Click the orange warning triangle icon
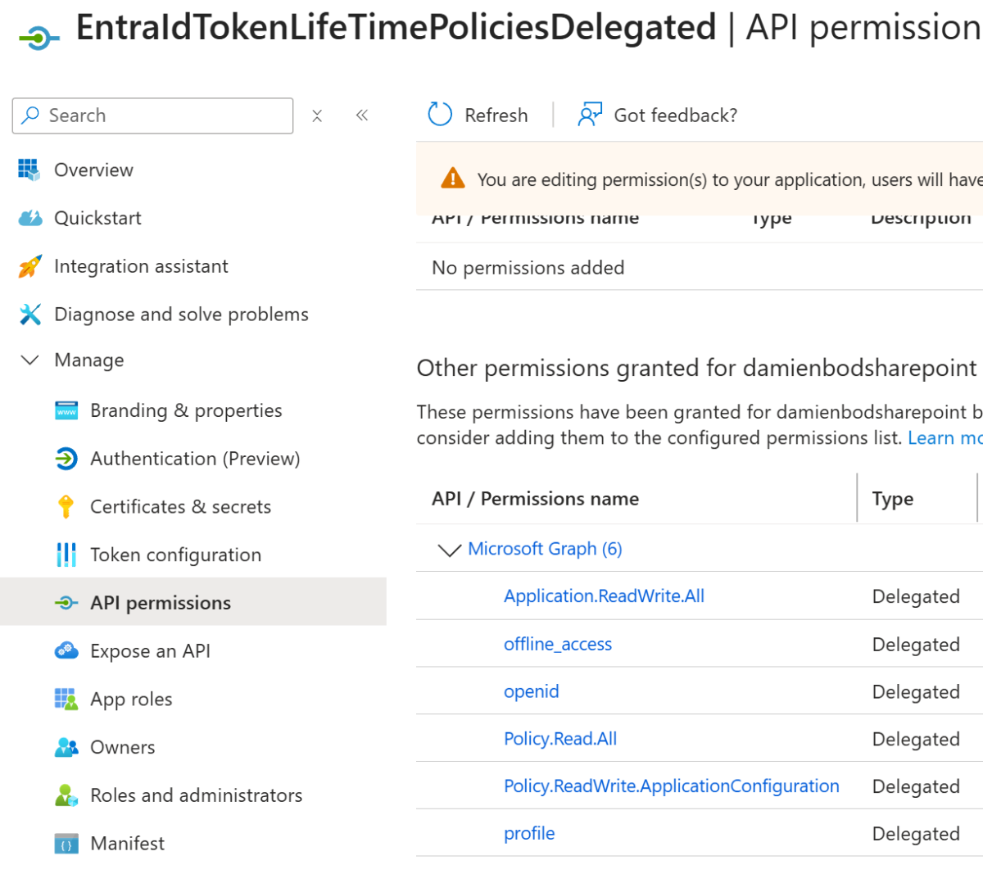 [453, 178]
